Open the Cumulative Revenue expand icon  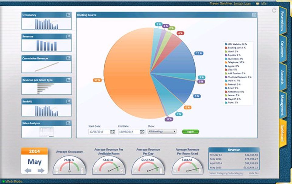click(x=68, y=58)
